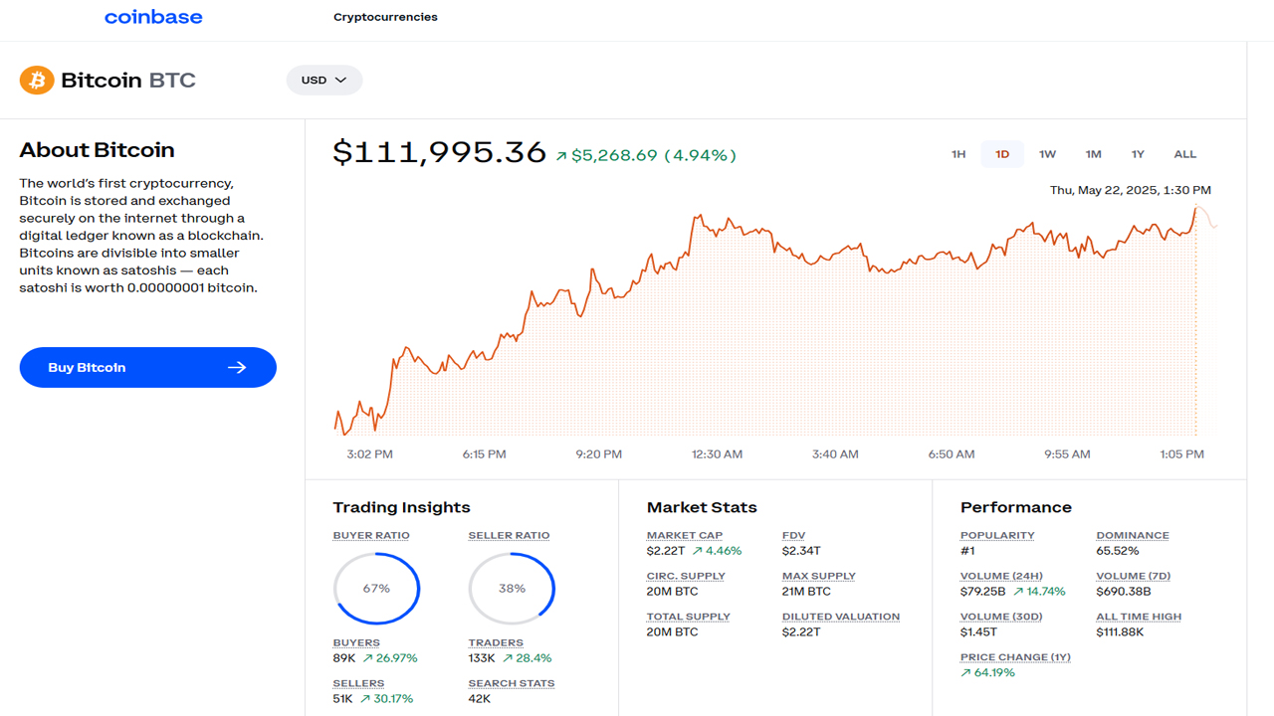The height and width of the screenshot is (716, 1274).
Task: Click the CIRC. SUPPLY label
Action: tap(686, 576)
